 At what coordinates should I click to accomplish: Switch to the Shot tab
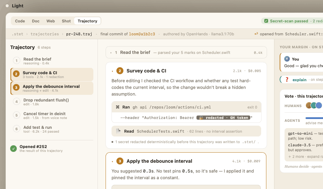[x=66, y=21]
